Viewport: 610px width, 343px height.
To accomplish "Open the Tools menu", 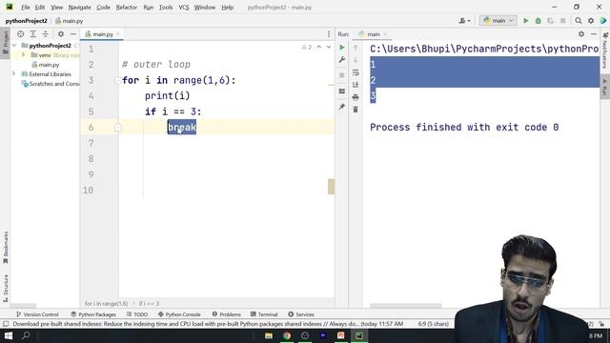I will click(166, 8).
